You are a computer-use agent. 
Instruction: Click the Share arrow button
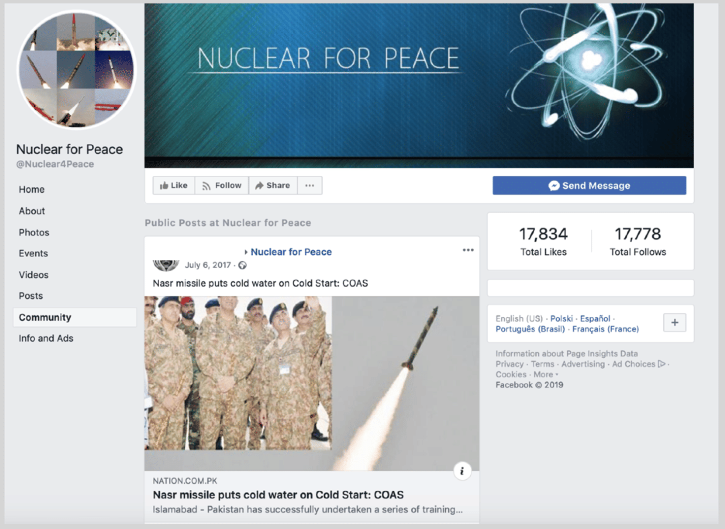(x=273, y=186)
